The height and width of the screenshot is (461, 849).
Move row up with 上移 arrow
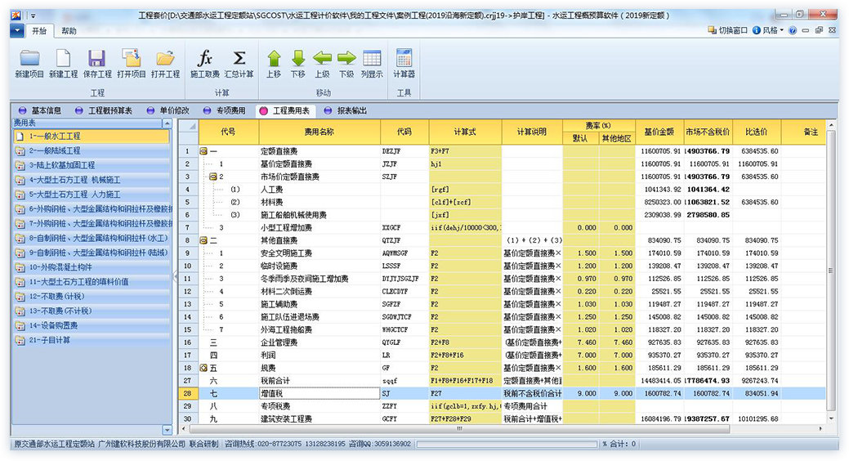274,58
